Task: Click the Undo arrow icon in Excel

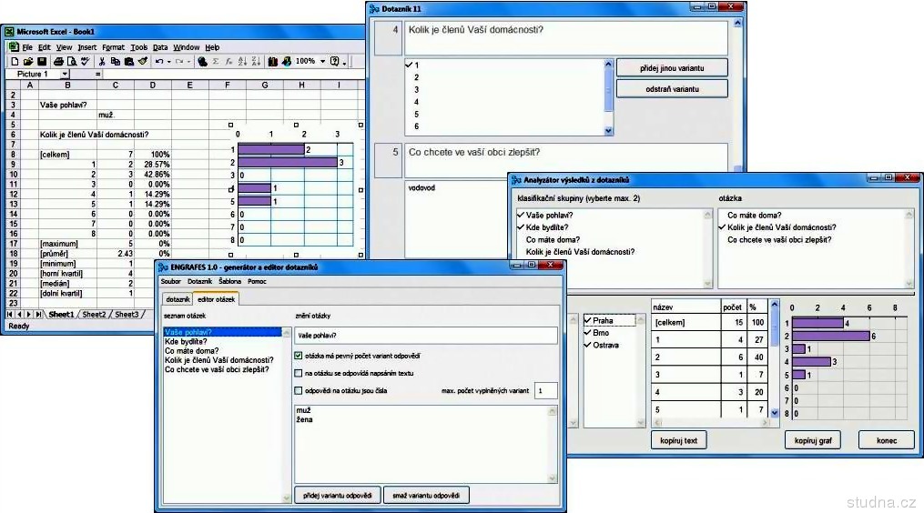Action: 159,61
